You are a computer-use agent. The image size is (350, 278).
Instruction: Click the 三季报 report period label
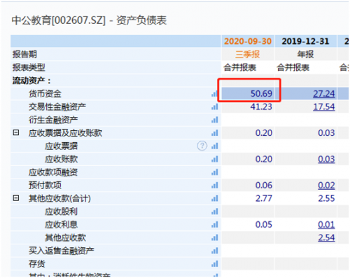tap(248, 55)
